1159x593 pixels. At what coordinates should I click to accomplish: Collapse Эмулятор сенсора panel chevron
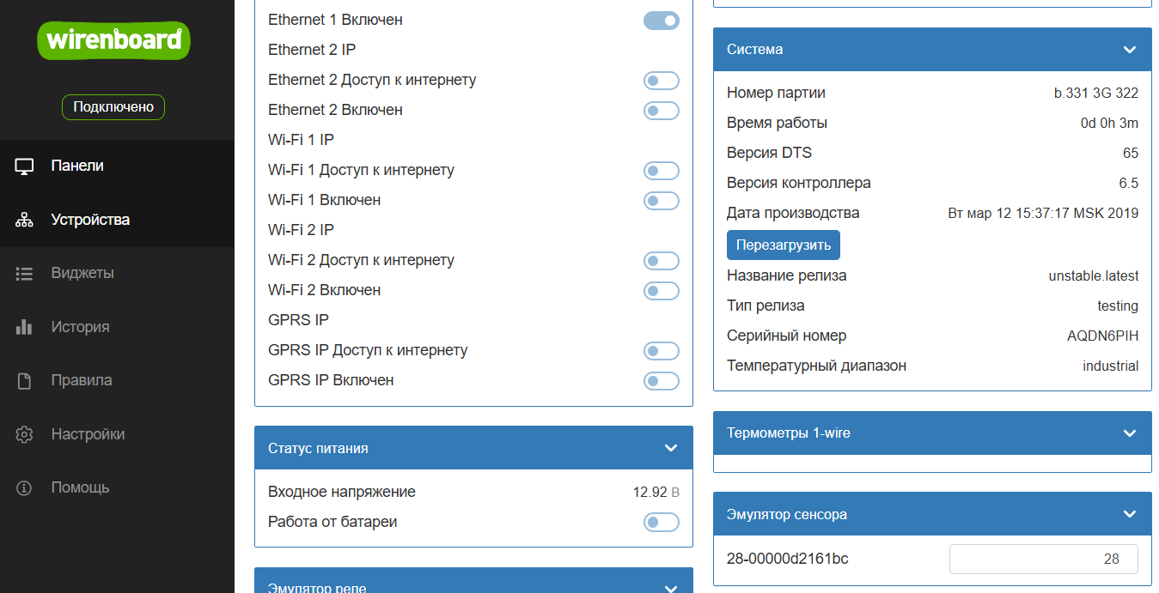coord(1130,514)
